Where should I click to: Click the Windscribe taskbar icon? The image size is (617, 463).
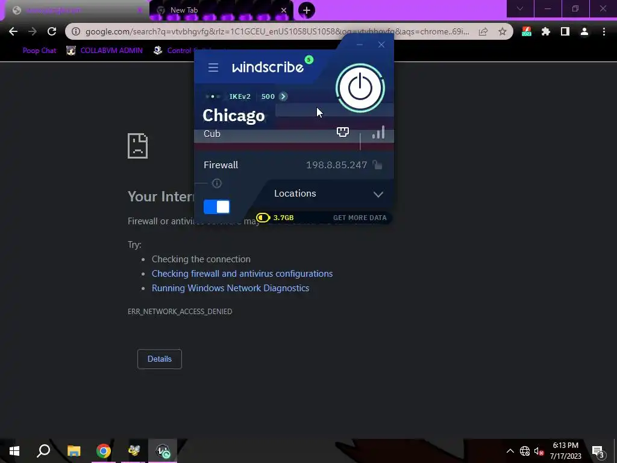pos(163,451)
